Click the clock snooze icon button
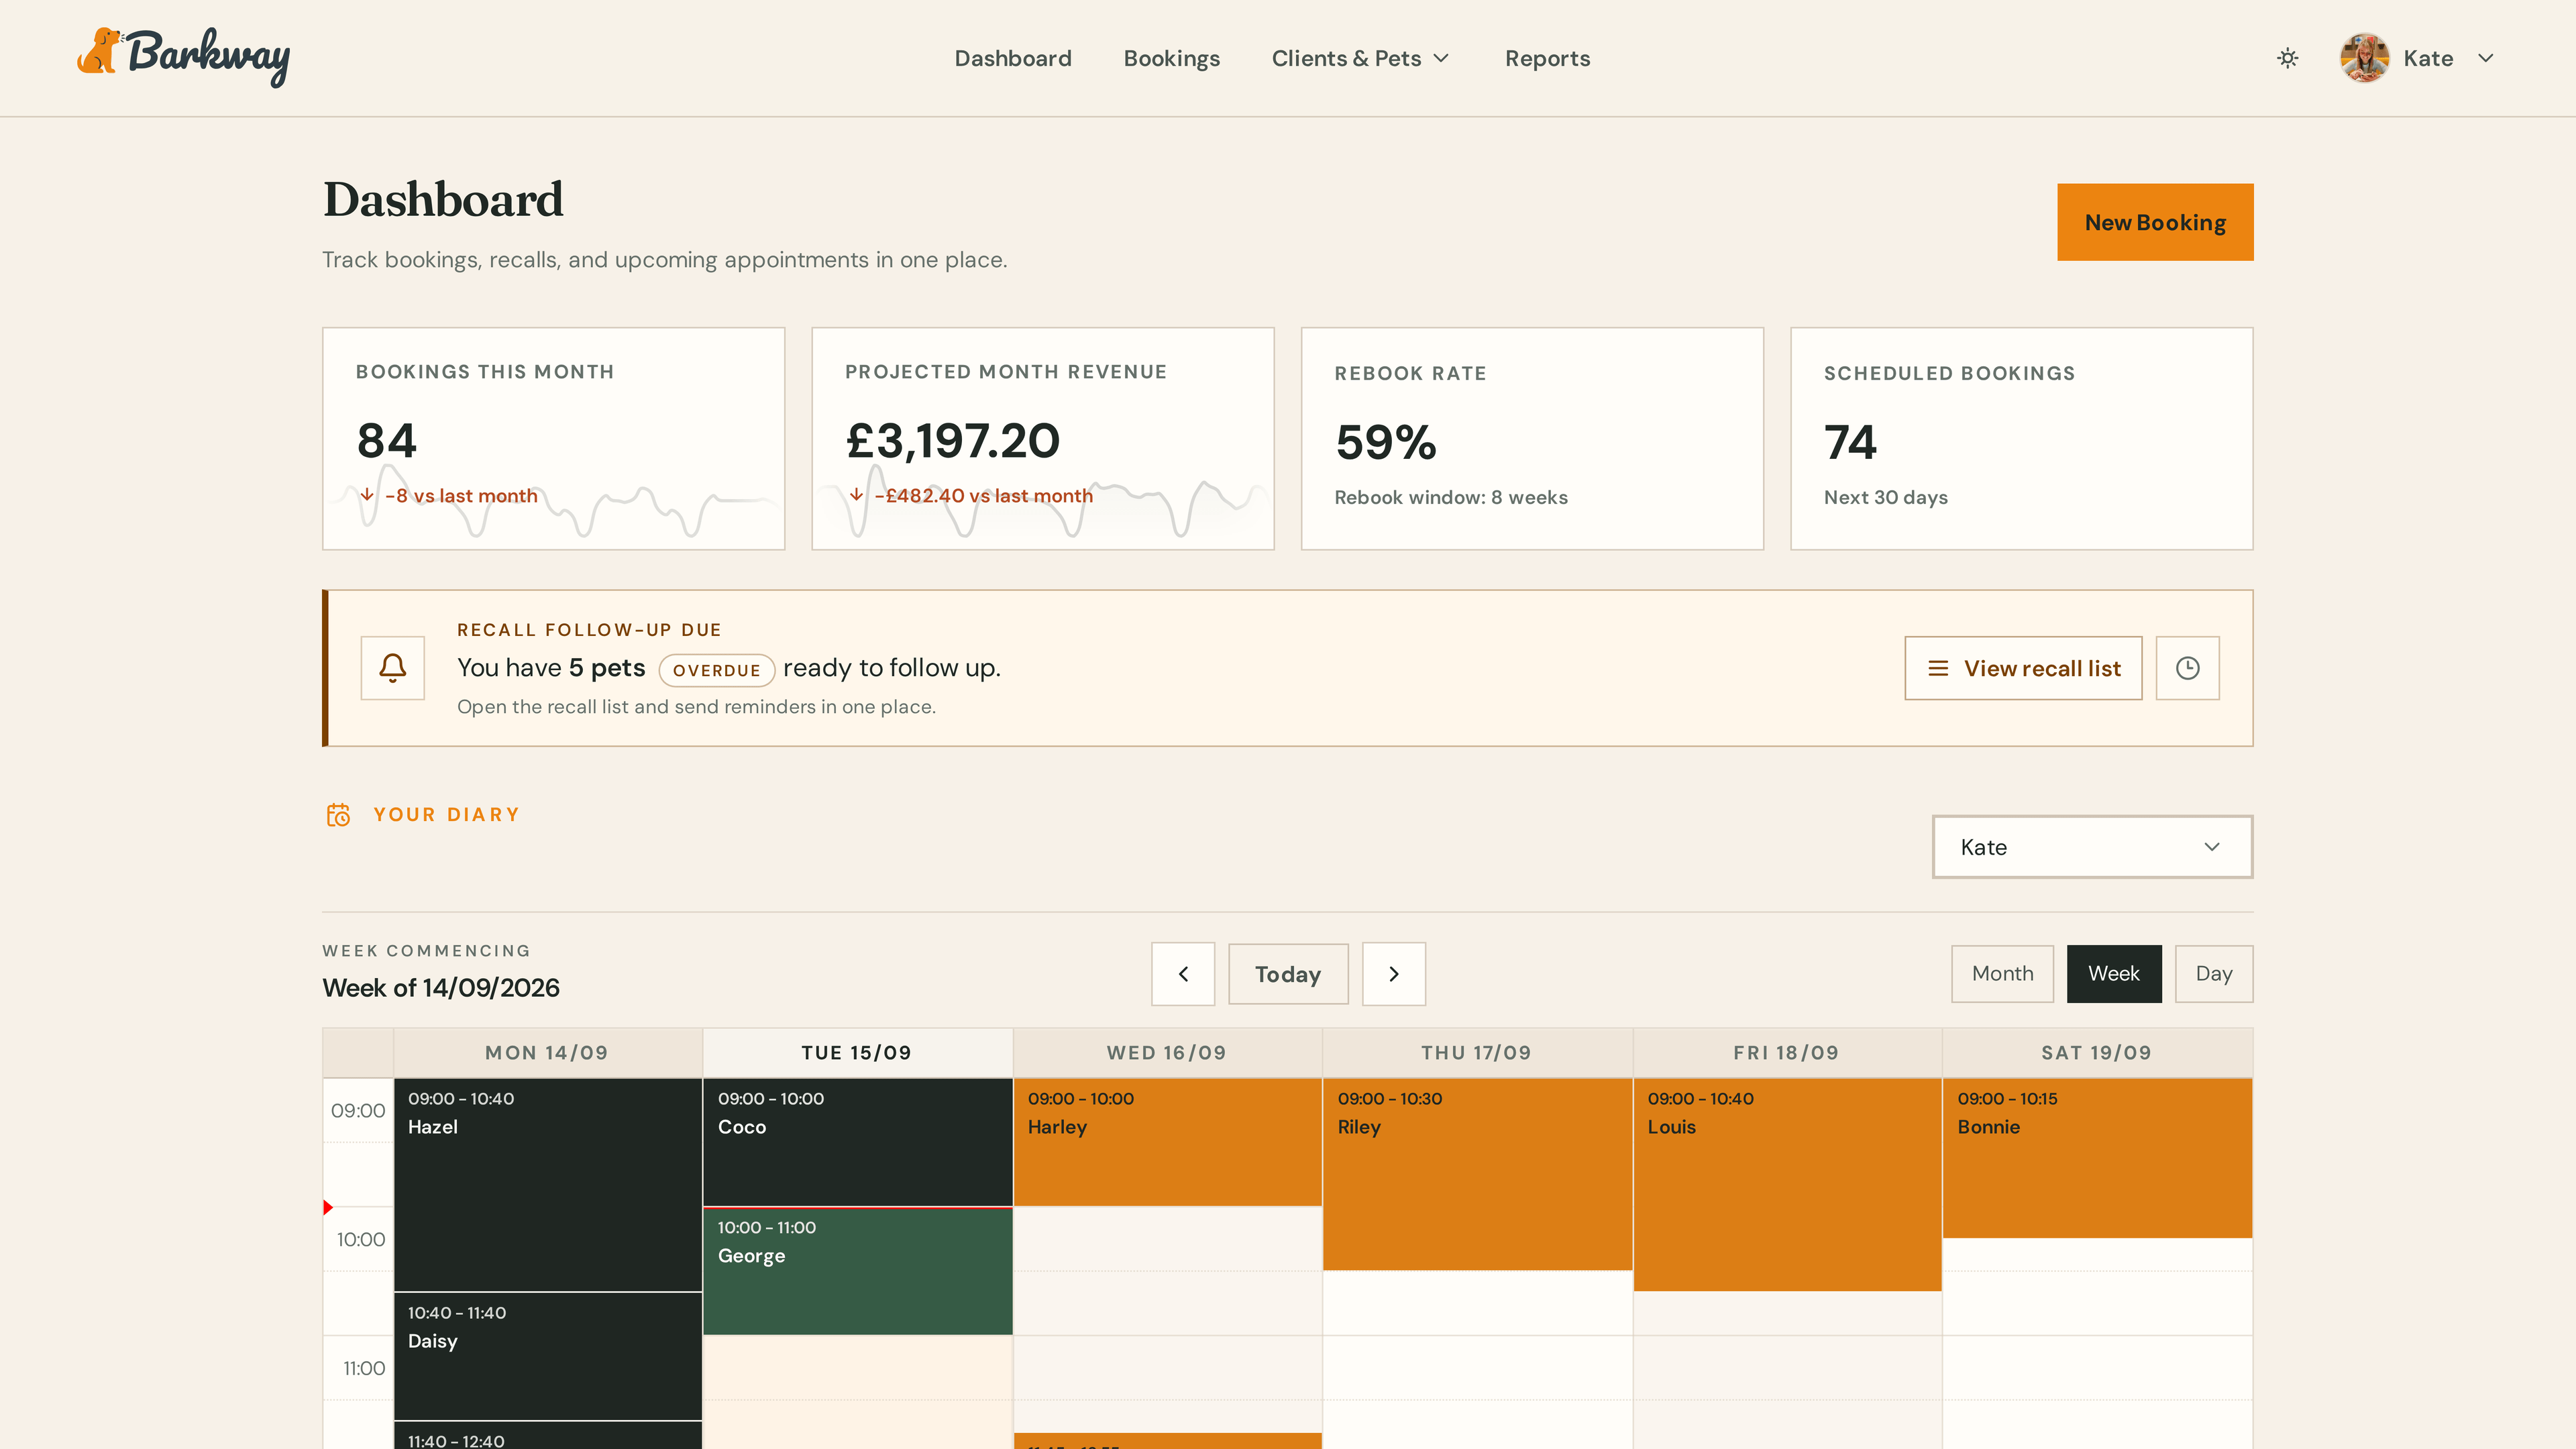2576x1449 pixels. click(x=2187, y=668)
